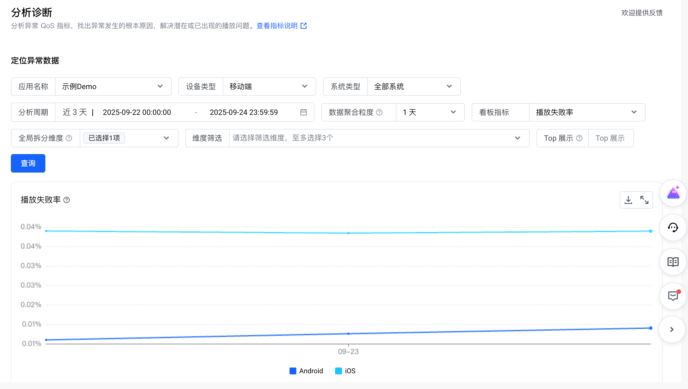
Task: Open the documentation book icon
Action: [673, 262]
